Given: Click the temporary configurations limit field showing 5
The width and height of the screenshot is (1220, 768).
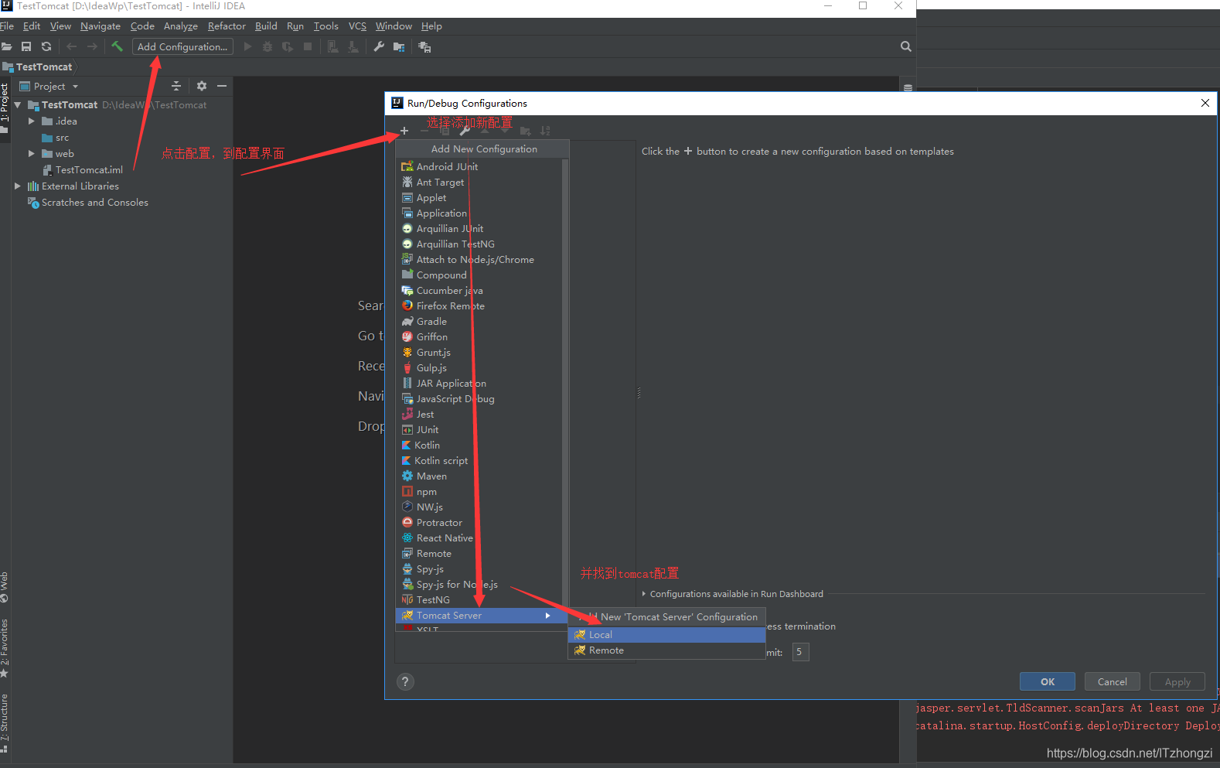Looking at the screenshot, I should 800,652.
